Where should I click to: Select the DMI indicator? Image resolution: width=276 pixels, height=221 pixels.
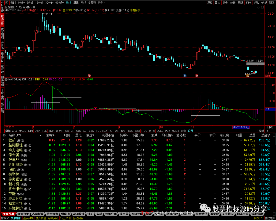[x=31, y=131]
